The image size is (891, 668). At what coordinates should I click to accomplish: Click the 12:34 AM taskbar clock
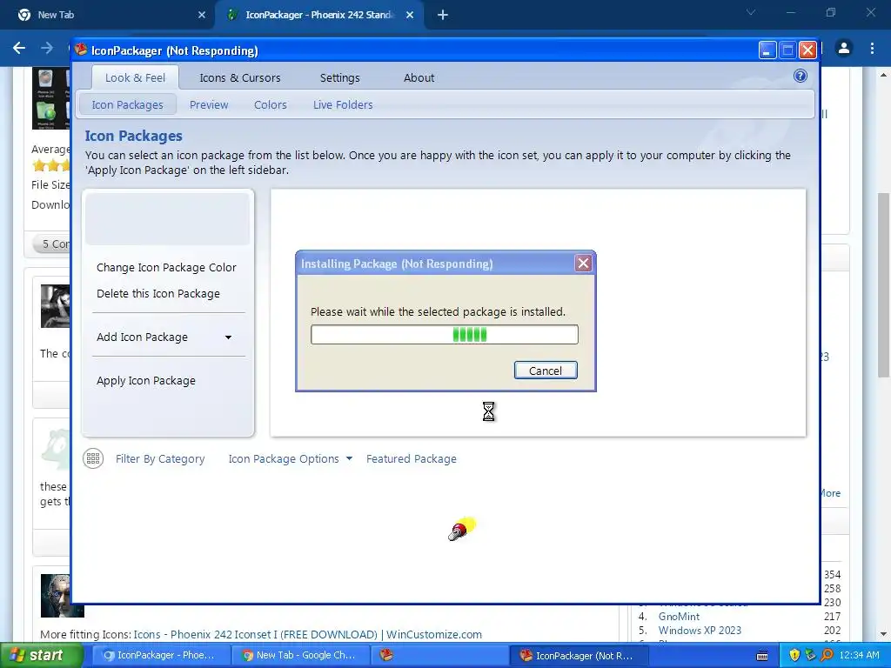859,655
